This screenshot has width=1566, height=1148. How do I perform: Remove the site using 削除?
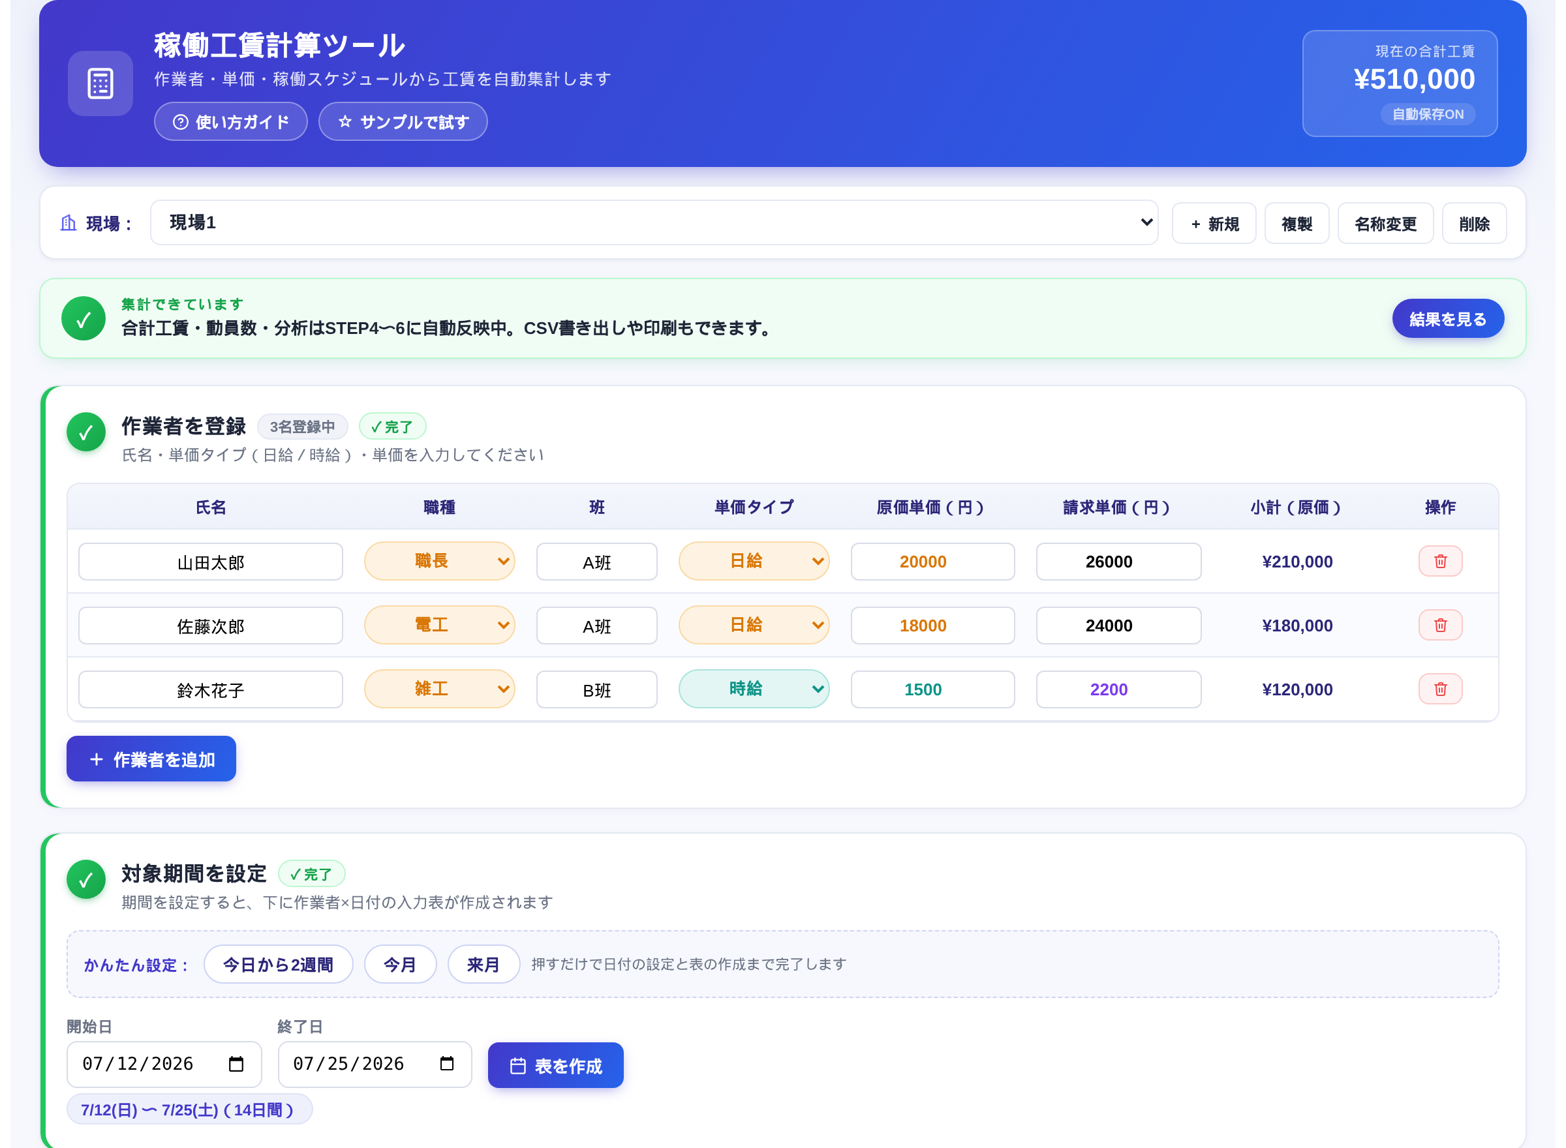pos(1474,224)
